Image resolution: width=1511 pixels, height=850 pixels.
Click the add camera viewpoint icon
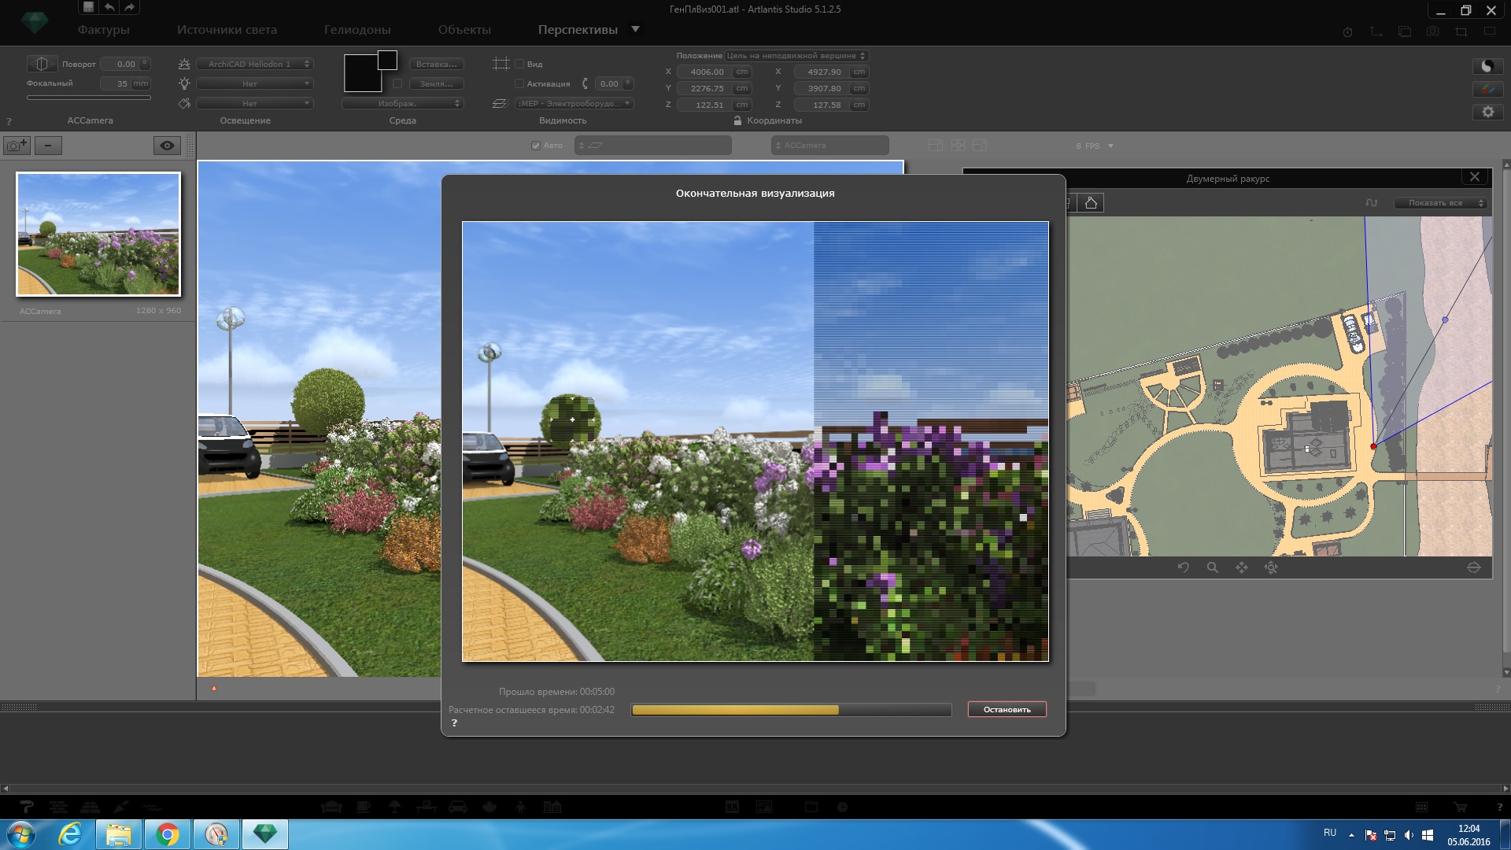pyautogui.click(x=17, y=146)
